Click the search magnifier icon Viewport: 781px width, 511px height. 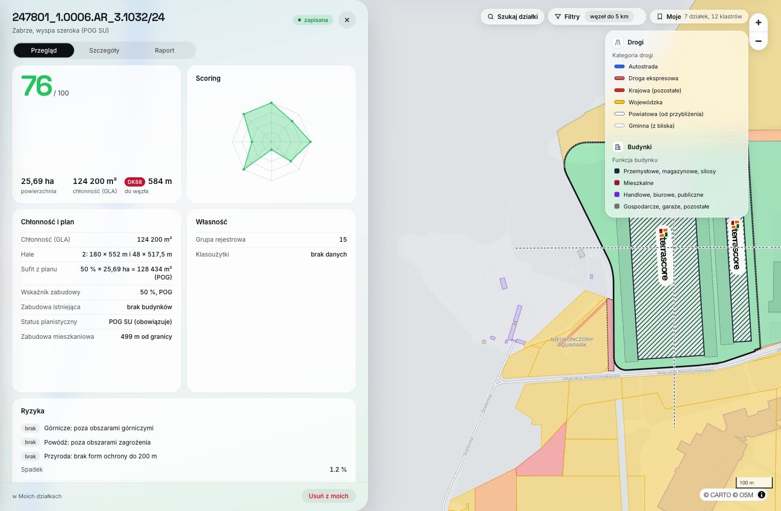click(491, 16)
